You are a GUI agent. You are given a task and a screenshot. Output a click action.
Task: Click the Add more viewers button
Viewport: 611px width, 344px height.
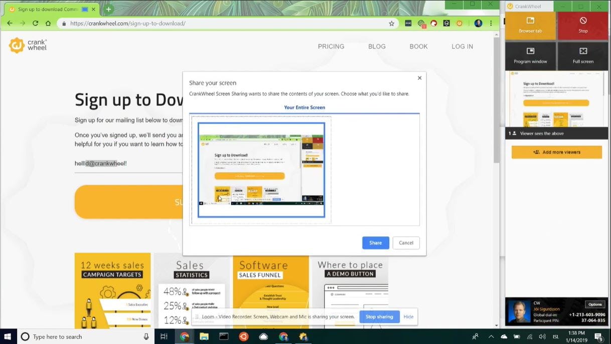click(x=556, y=152)
